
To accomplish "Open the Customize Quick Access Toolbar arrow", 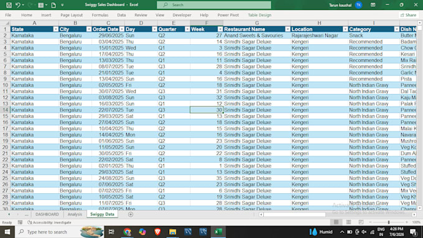I will 62,5.
